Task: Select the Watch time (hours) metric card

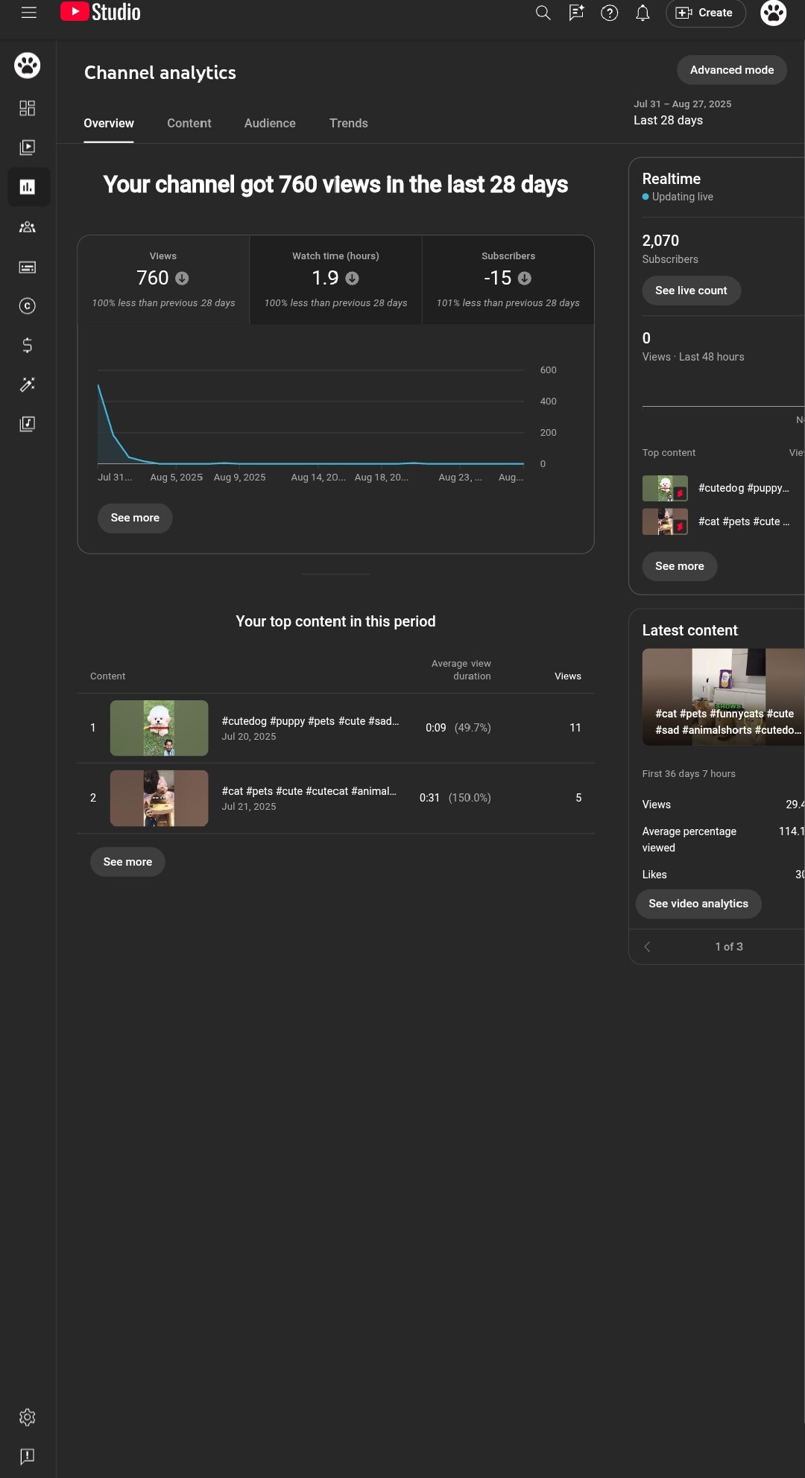Action: tap(335, 280)
